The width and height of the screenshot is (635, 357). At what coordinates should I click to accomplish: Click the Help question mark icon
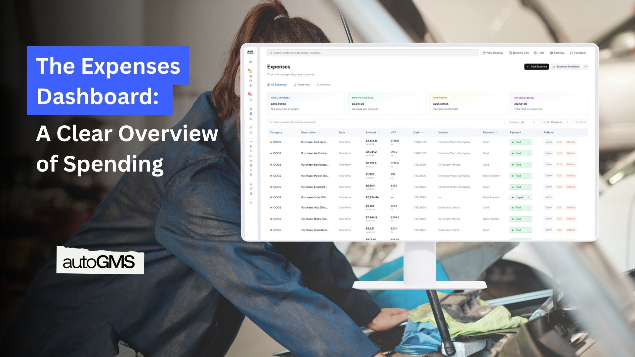coord(536,53)
